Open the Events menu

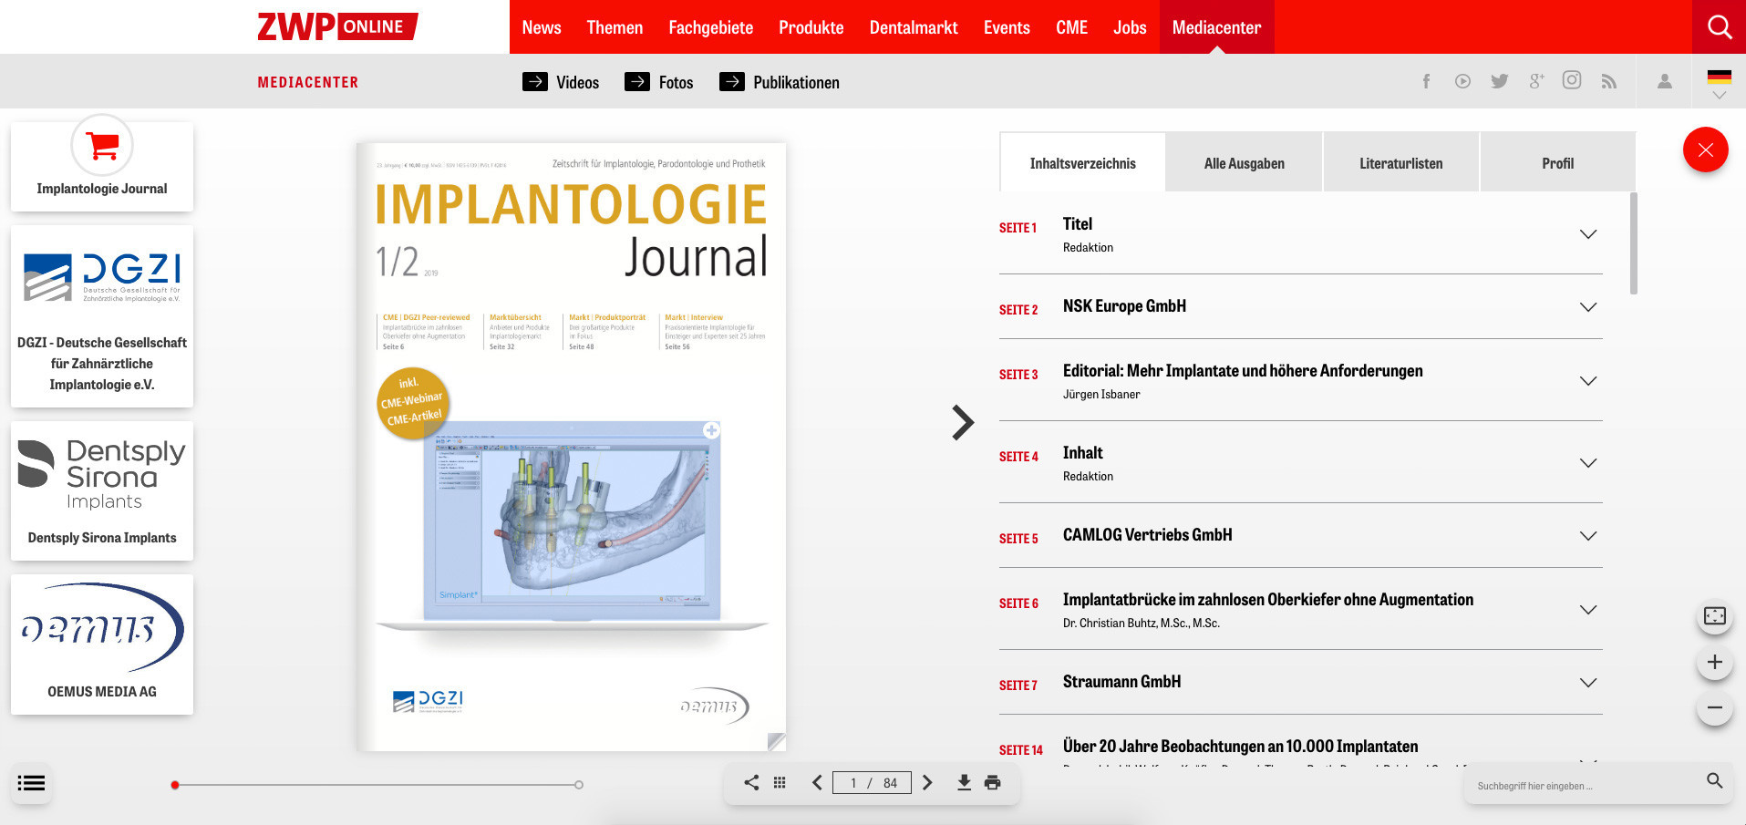pyautogui.click(x=1007, y=27)
